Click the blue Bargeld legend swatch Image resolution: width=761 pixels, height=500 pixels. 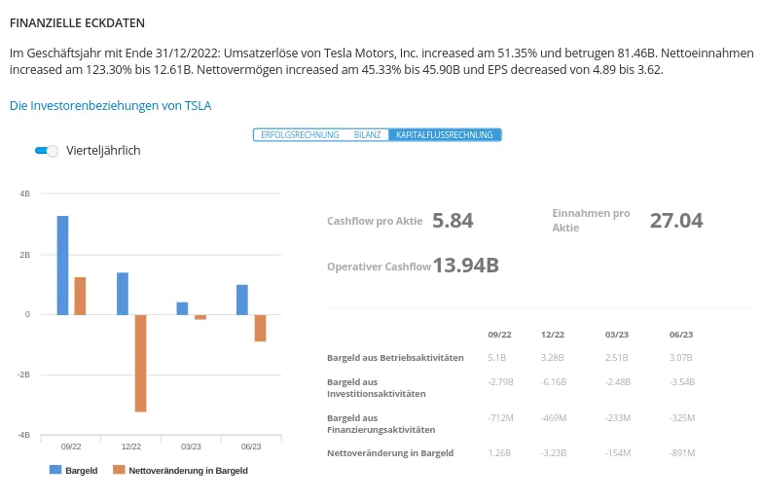coord(55,470)
